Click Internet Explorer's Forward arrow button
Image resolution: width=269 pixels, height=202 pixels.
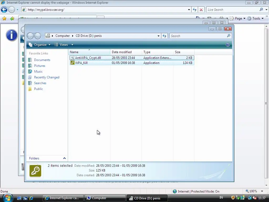(x=12, y=10)
